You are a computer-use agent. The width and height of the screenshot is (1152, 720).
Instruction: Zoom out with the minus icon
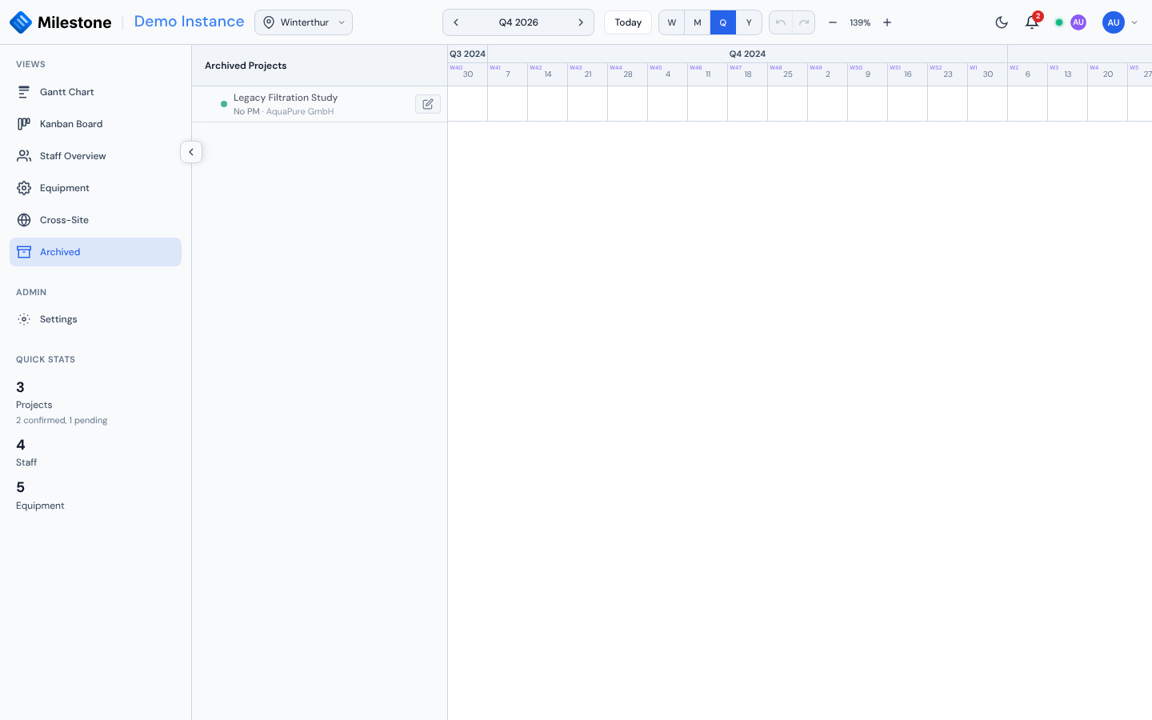tap(833, 22)
